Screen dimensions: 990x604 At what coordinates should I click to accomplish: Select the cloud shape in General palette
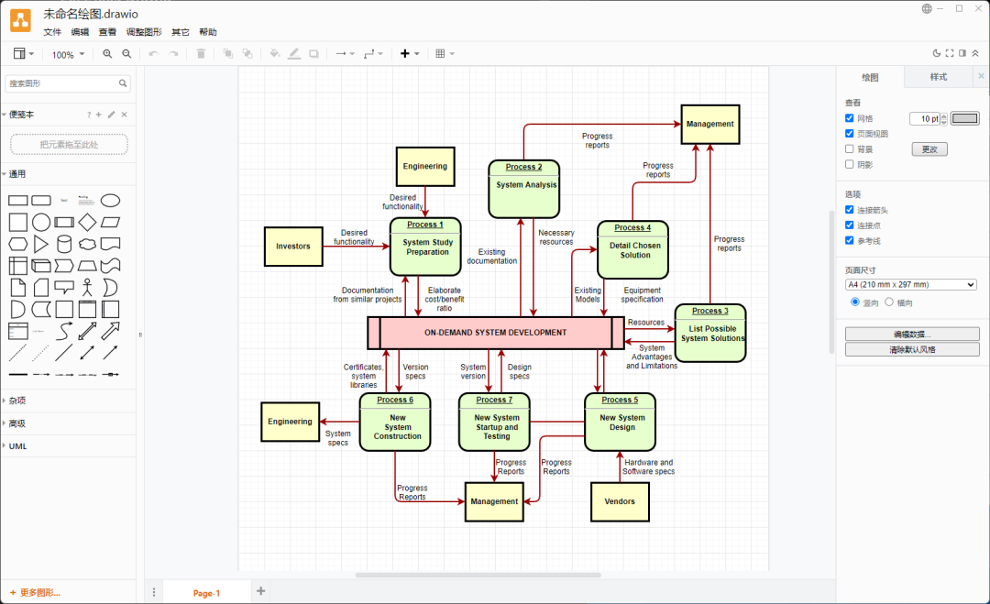point(87,244)
